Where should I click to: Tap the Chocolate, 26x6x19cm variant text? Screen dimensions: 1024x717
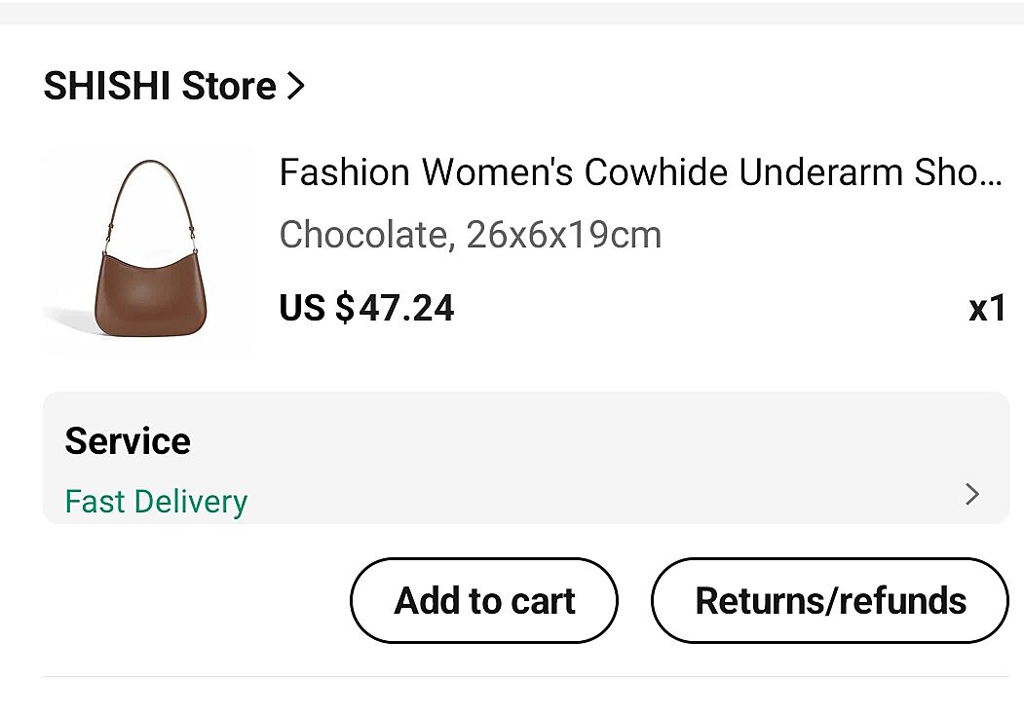[x=470, y=235]
